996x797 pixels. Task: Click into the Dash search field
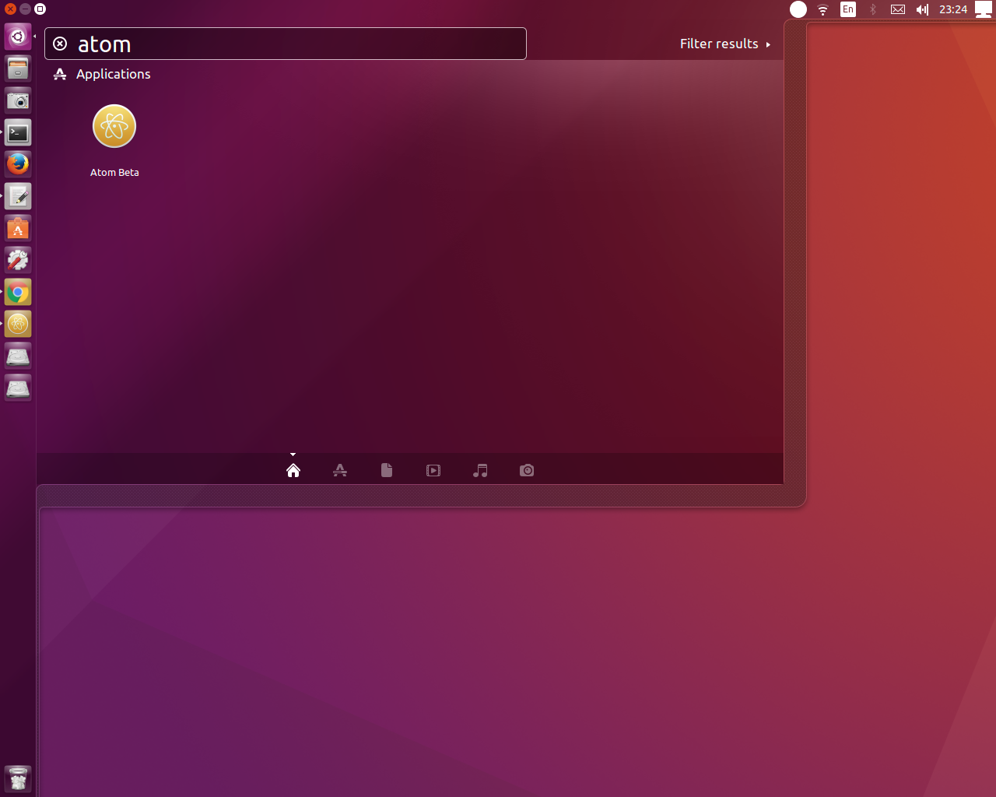(x=286, y=44)
